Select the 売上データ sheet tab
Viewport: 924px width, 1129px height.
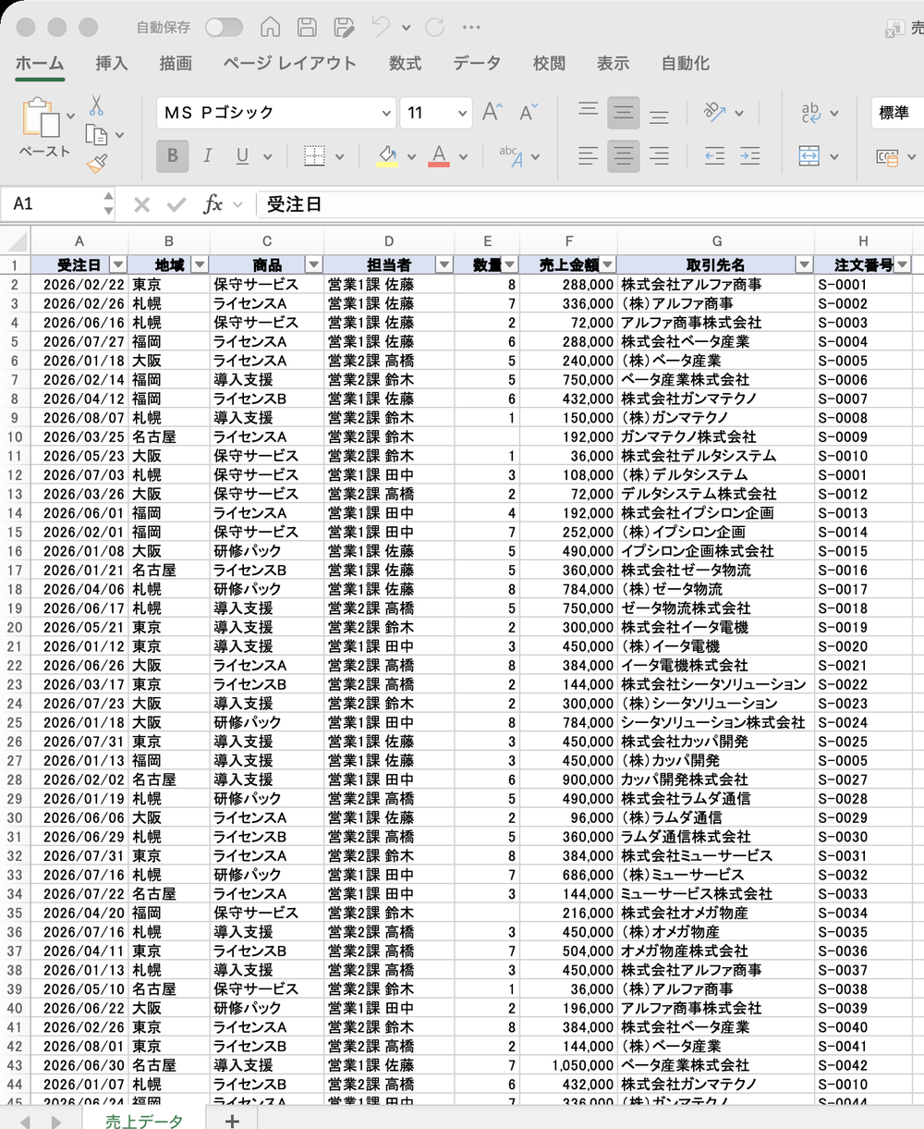pos(143,1122)
